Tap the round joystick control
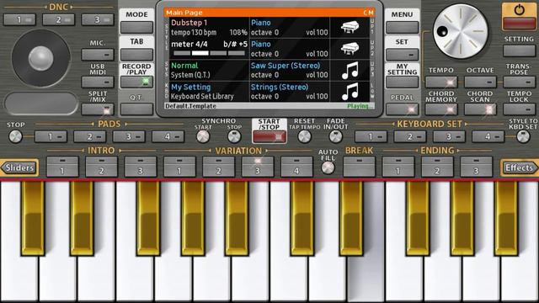 (x=41, y=58)
